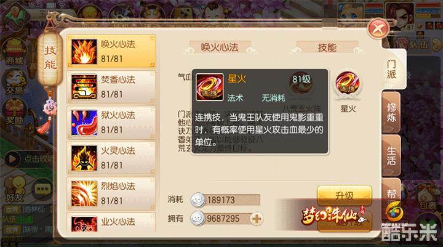
Task: Open the chat bubble icon
Action: [42, 189]
